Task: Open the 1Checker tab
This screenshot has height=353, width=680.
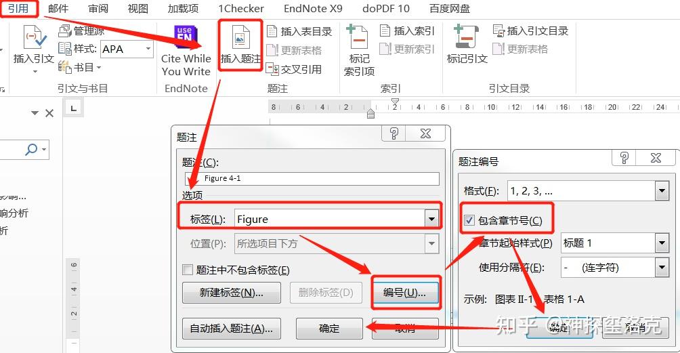Action: coord(241,8)
